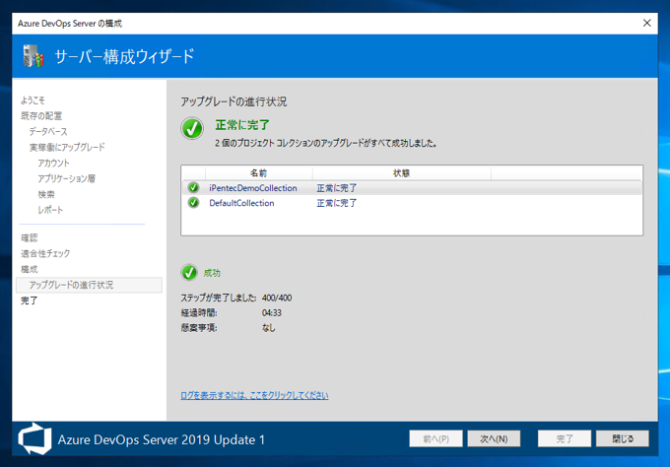
Task: Click green check icon beside DefaultCollection
Action: point(193,203)
